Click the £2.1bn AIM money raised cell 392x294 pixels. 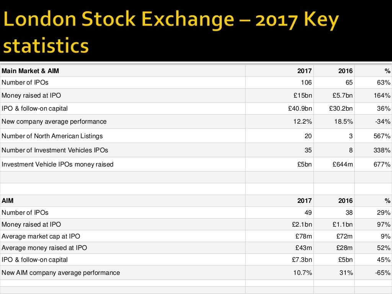coord(279,224)
